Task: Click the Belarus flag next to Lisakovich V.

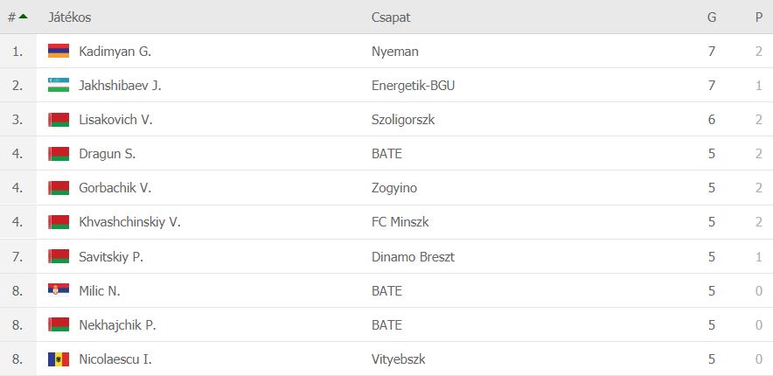Action: pos(59,119)
